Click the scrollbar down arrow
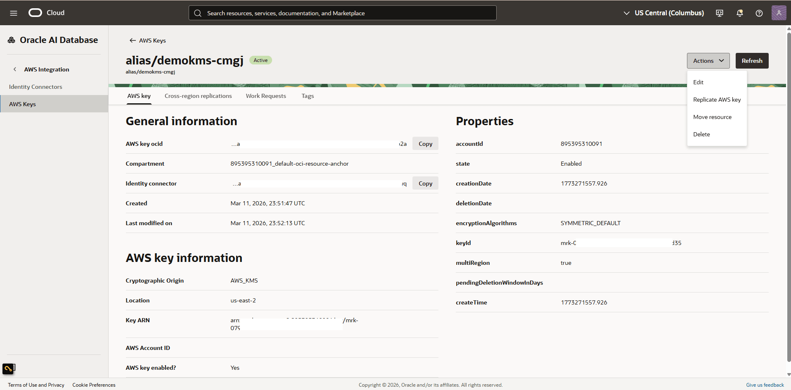The image size is (791, 390). click(789, 374)
